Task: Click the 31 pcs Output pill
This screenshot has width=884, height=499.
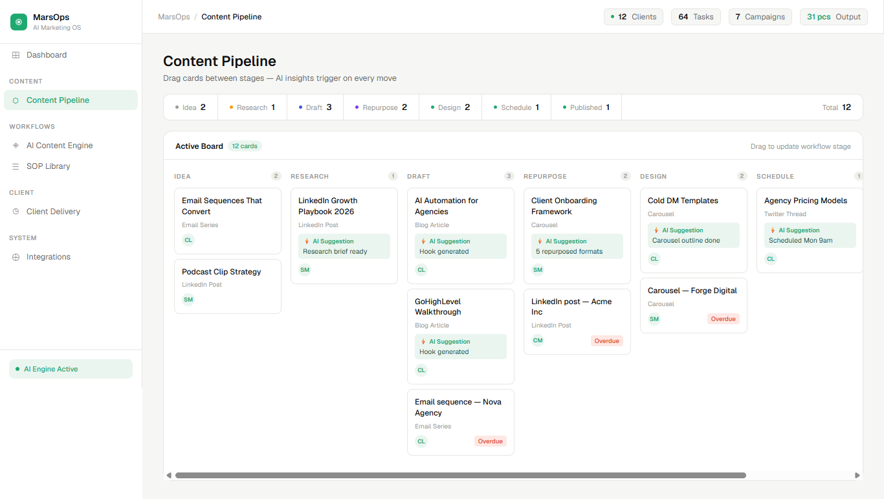Action: [x=834, y=17]
